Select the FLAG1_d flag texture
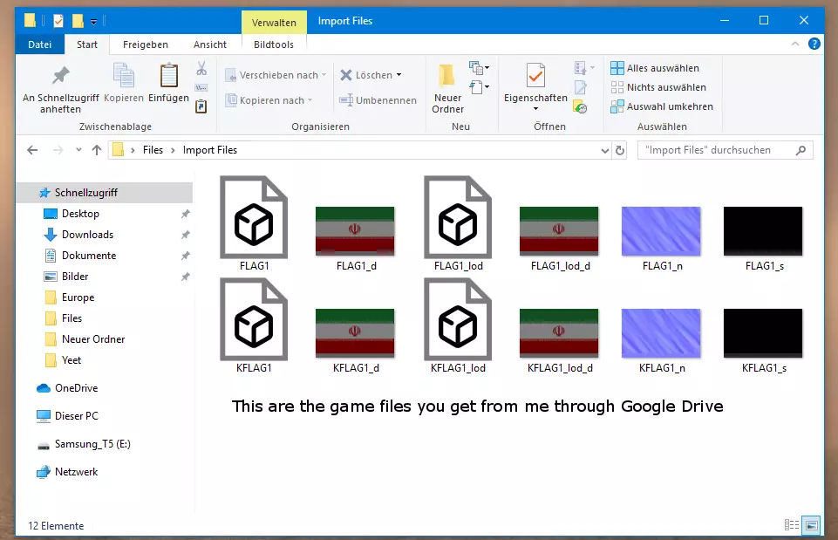 (x=356, y=238)
